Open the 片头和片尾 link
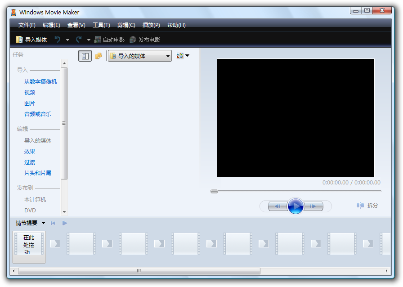 pyautogui.click(x=37, y=173)
